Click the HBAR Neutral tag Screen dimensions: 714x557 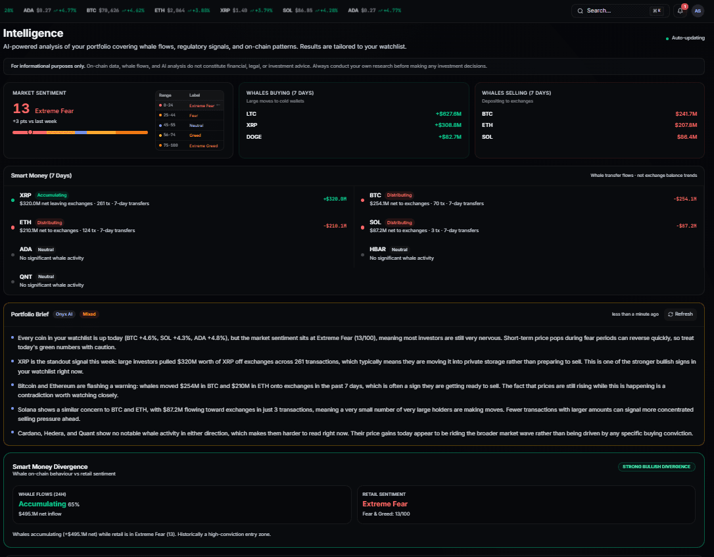pyautogui.click(x=399, y=250)
